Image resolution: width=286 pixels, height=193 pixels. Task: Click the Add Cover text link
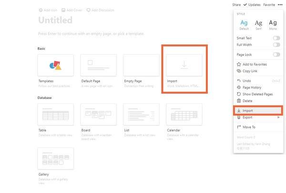point(74,10)
